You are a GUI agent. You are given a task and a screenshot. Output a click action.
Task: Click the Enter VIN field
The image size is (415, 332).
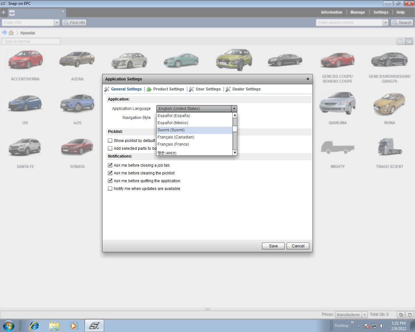(28, 23)
